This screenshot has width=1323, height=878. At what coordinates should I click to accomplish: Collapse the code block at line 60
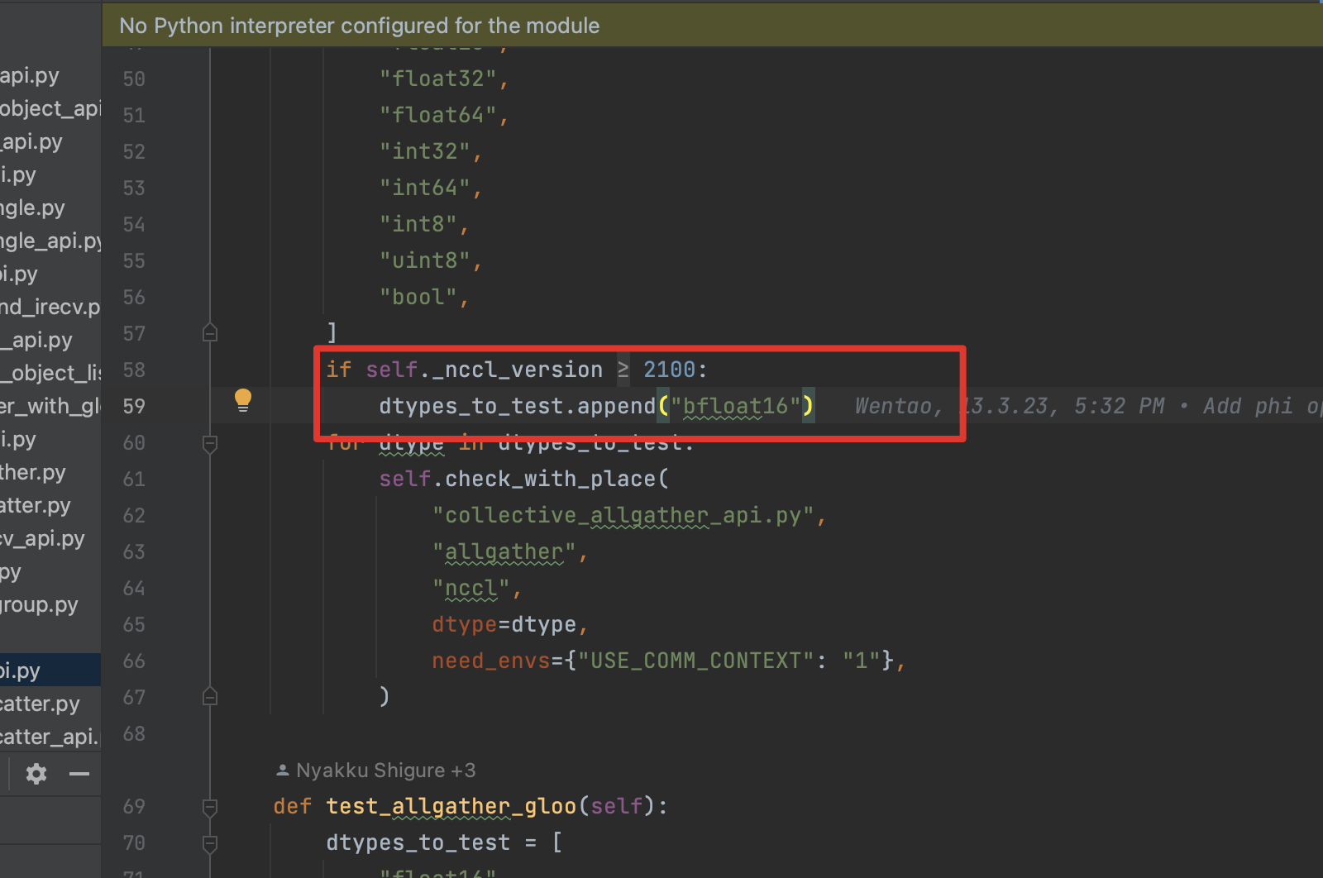point(209,443)
